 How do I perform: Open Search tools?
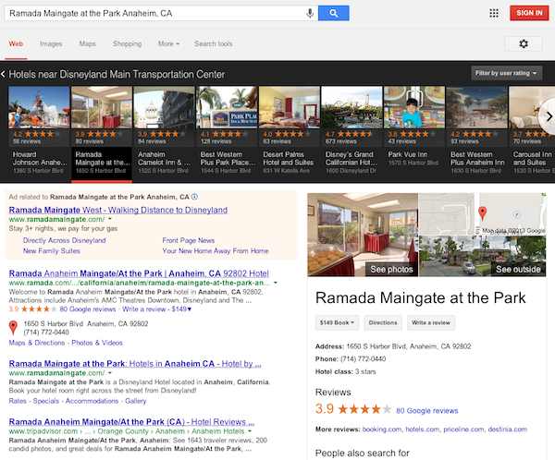point(214,43)
